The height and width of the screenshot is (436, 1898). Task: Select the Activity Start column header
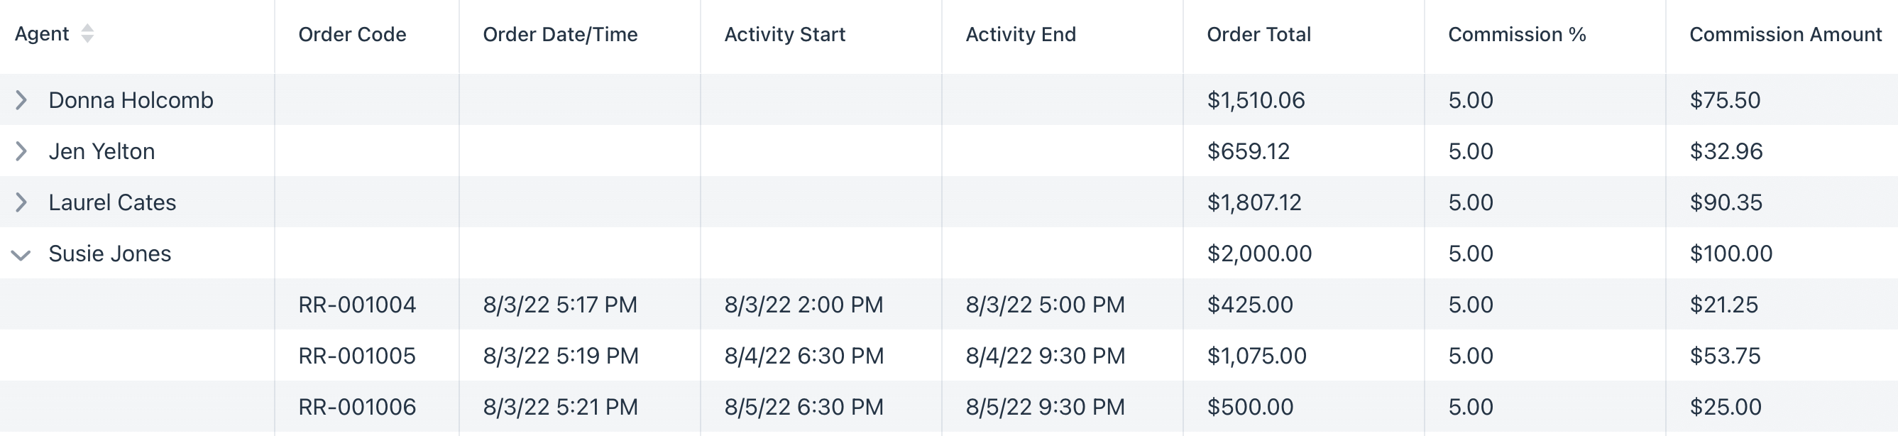click(x=785, y=34)
